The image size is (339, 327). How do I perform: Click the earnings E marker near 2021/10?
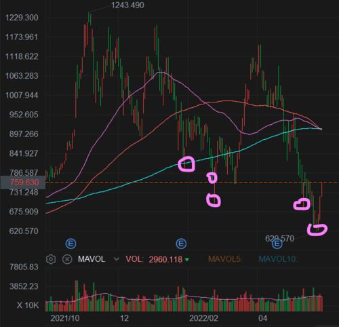[x=71, y=244]
